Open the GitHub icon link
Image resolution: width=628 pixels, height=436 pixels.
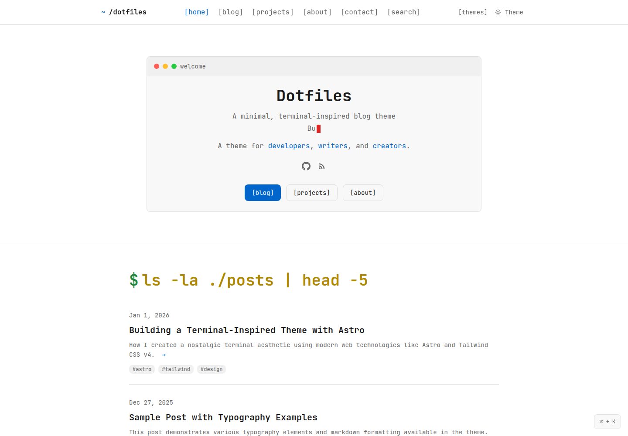click(306, 166)
